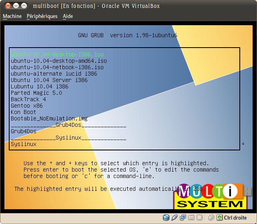The width and height of the screenshot is (257, 224).
Task: Maximize the VirtualBox window
Action: point(24,6)
